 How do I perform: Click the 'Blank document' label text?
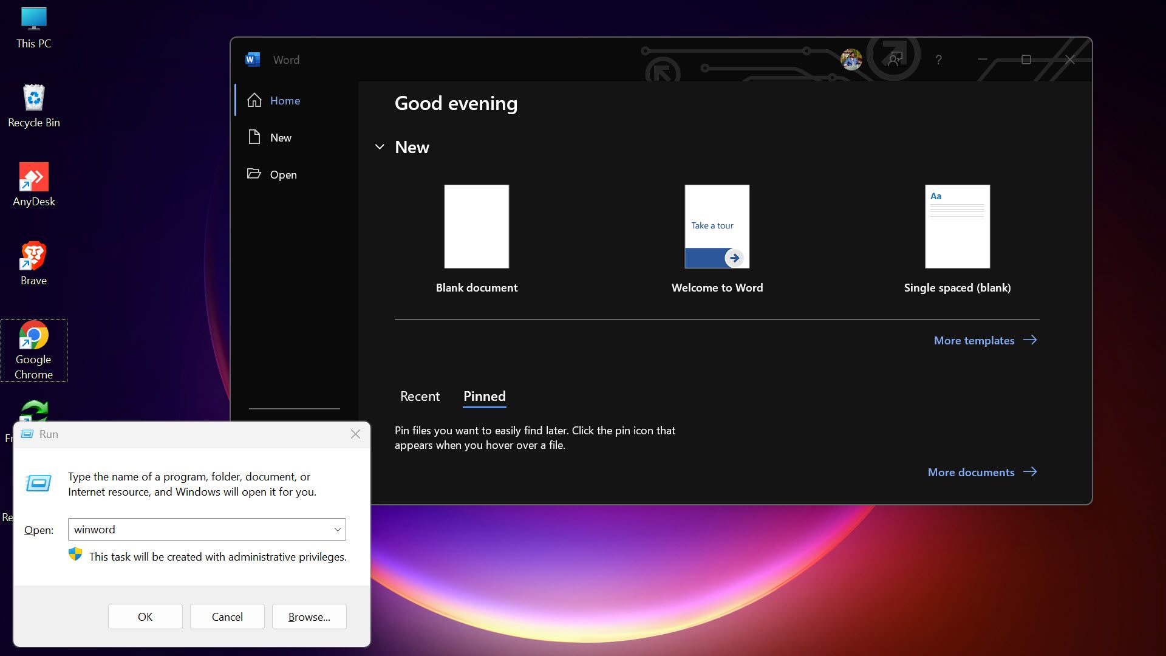point(477,287)
